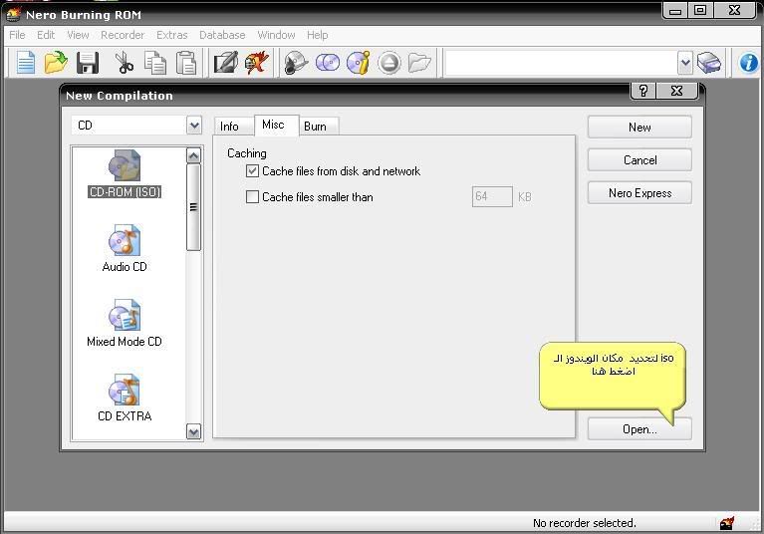The height and width of the screenshot is (534, 764).
Task: Click the cache size 64 KB field
Action: click(492, 197)
